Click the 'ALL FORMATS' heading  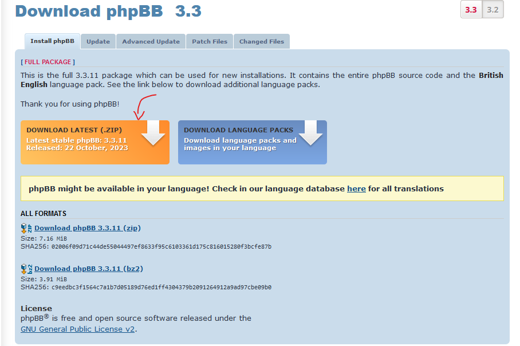(x=44, y=214)
